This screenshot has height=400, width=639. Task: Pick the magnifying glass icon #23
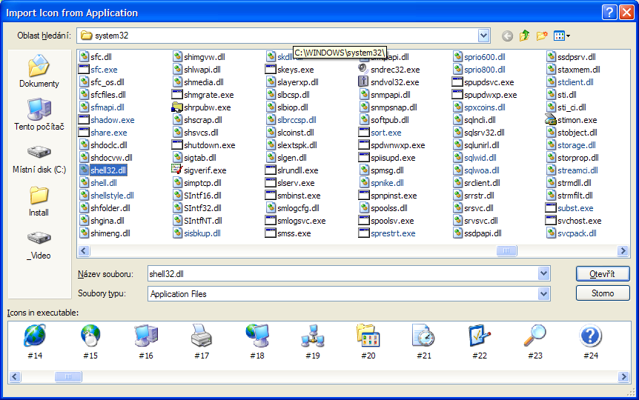pos(534,337)
